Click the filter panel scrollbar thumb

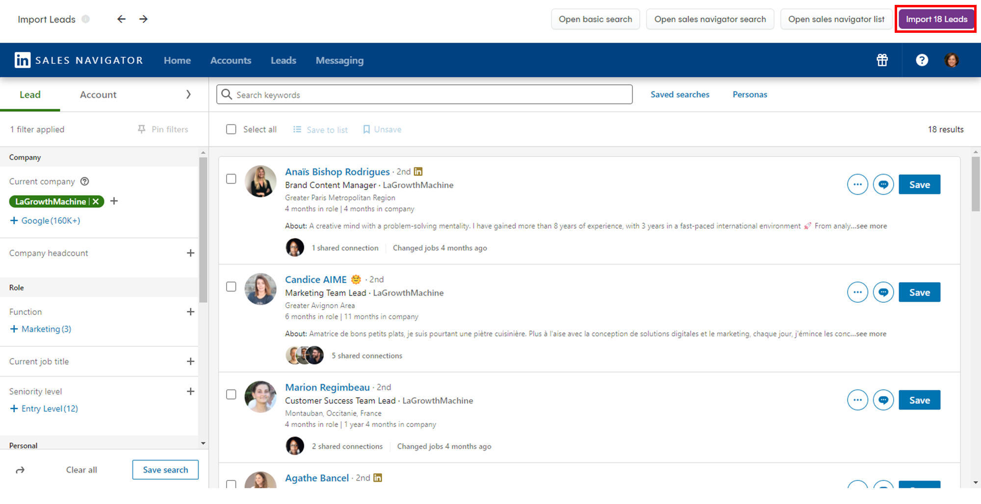pos(203,229)
